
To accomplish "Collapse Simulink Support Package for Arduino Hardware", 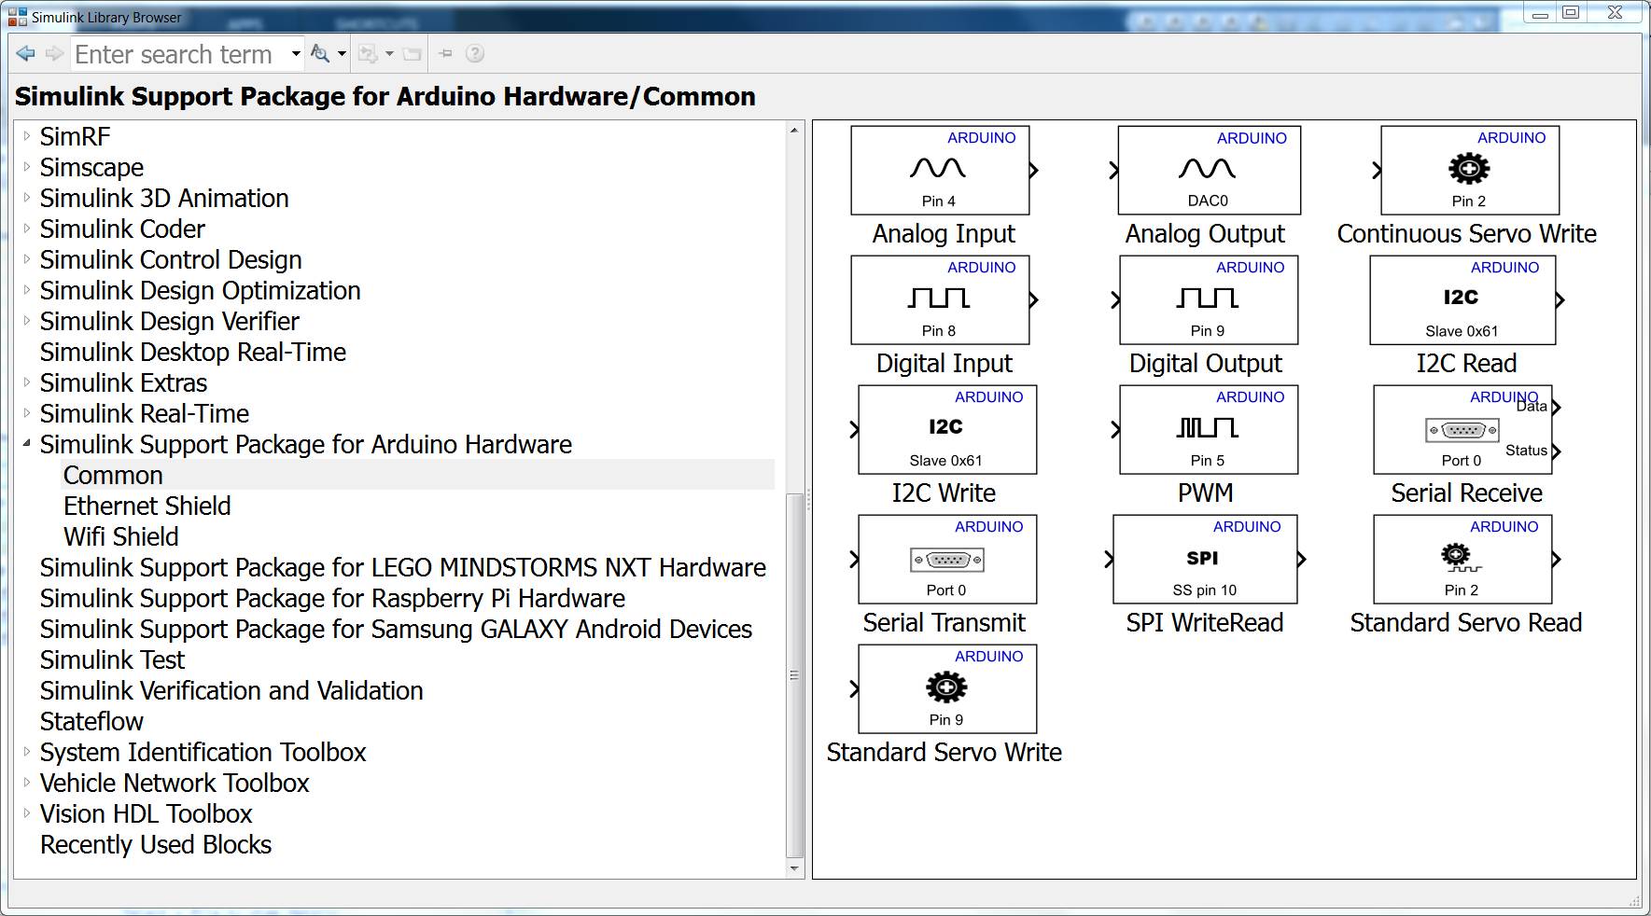I will [27, 444].
